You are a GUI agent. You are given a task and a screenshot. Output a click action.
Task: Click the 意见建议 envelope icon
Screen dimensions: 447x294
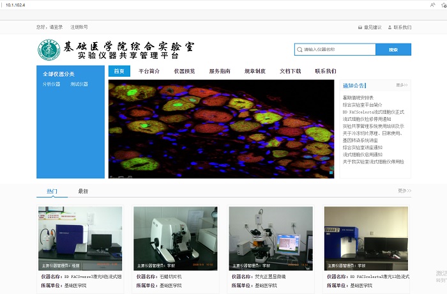(360, 27)
